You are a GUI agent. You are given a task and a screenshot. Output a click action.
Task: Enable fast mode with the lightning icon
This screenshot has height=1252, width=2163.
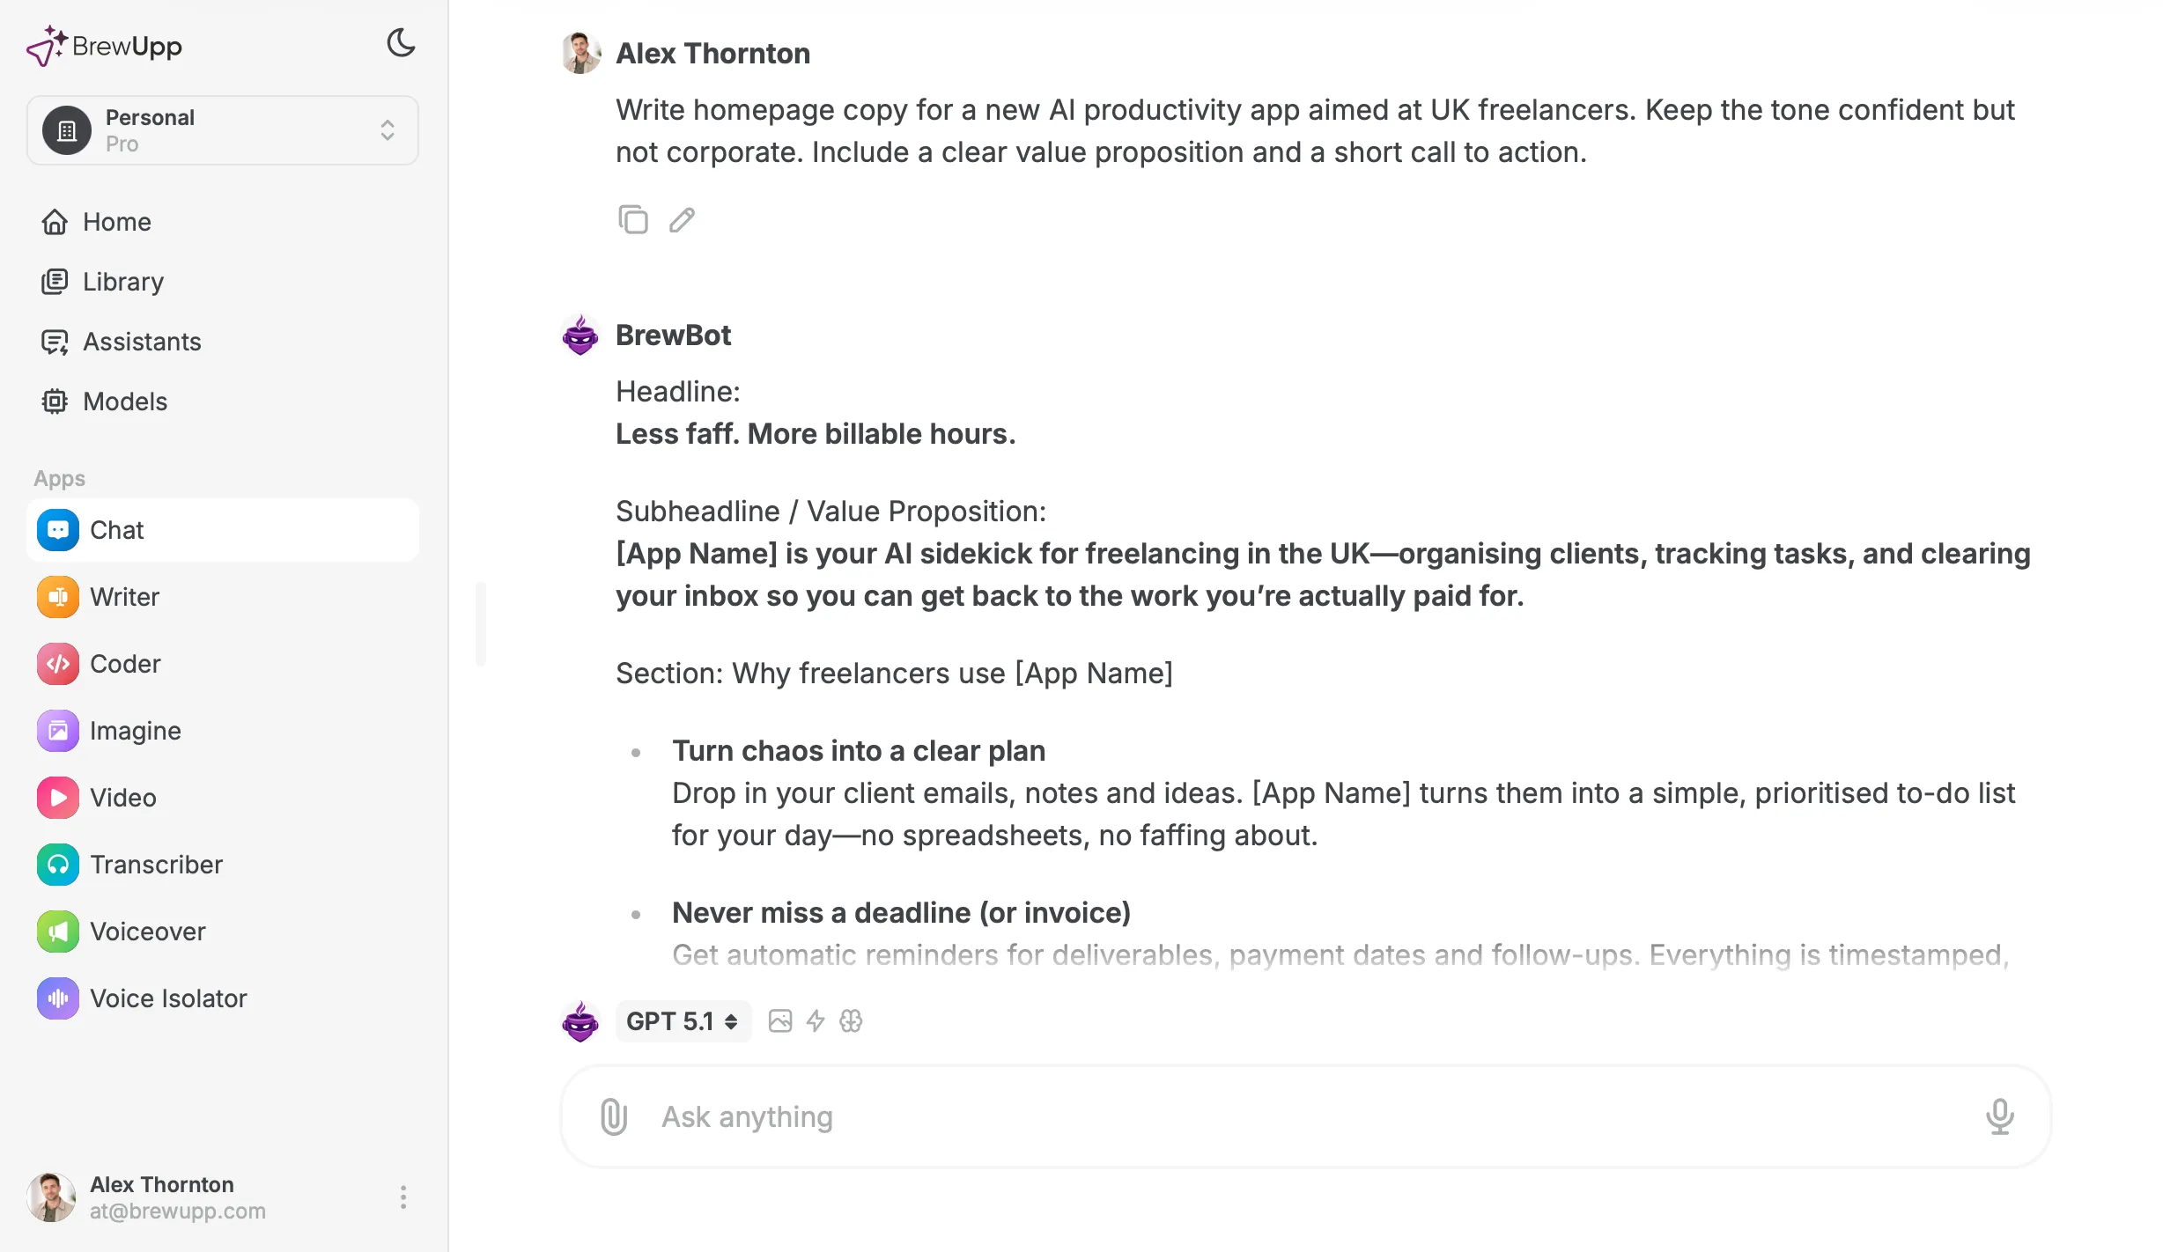pyautogui.click(x=815, y=1020)
